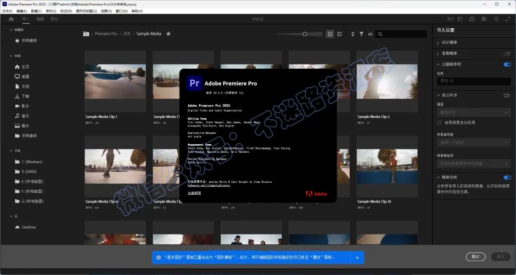Expand the 复制媒体 section
The image size is (516, 275).
point(438,53)
